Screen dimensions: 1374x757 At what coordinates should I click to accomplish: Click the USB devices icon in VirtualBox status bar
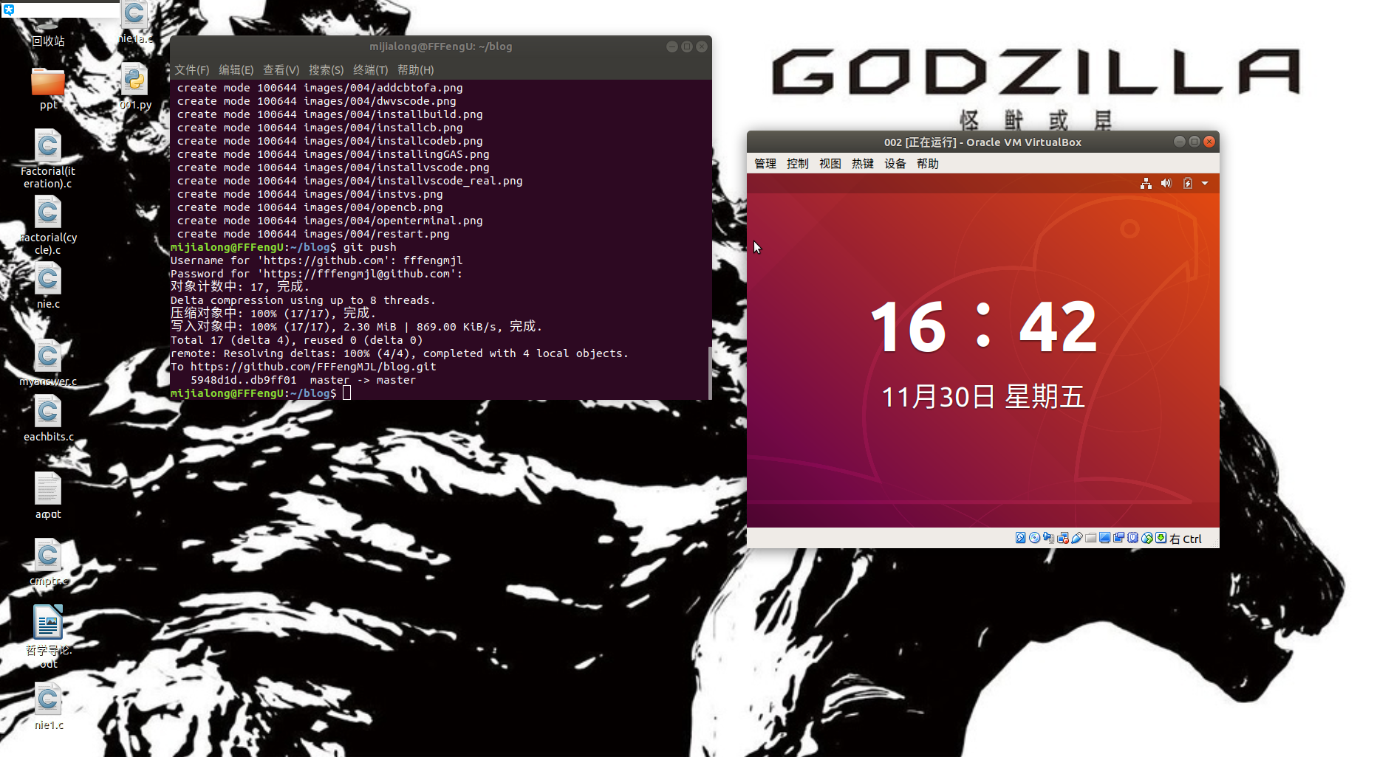pyautogui.click(x=1076, y=538)
